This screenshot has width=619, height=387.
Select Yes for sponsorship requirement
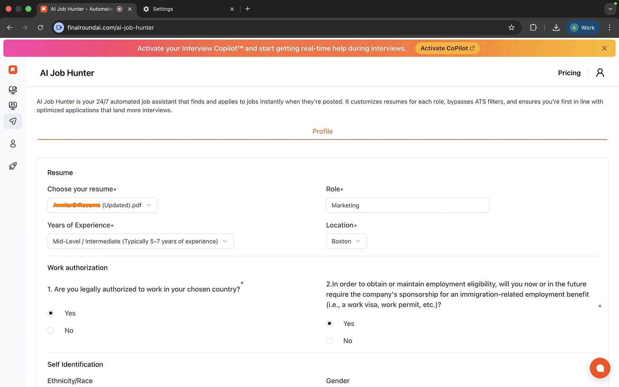point(329,323)
